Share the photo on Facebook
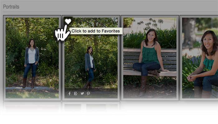Viewport: 218px width, 124px height. (x=69, y=93)
